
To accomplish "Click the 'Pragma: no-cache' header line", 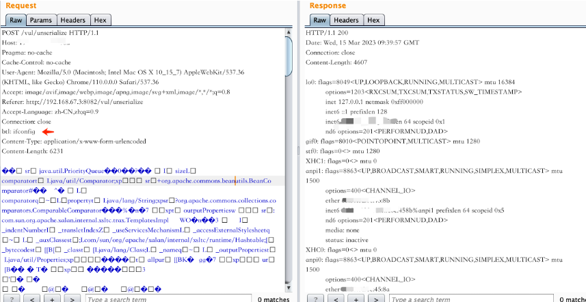I will coord(27,53).
